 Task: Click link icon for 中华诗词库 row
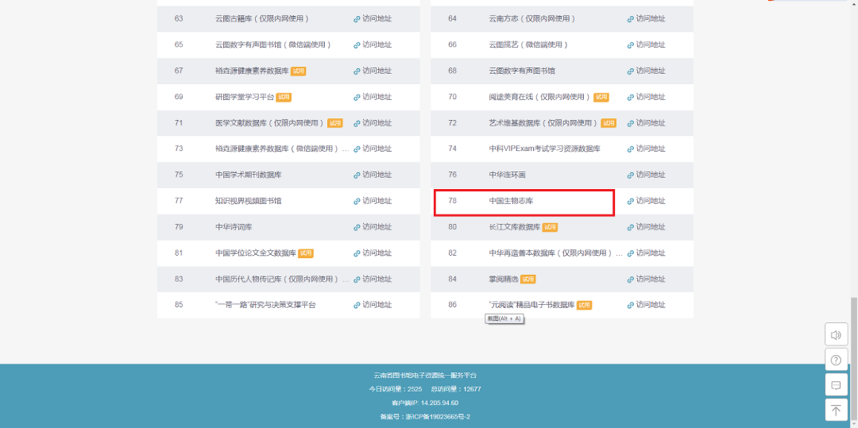[x=357, y=227]
